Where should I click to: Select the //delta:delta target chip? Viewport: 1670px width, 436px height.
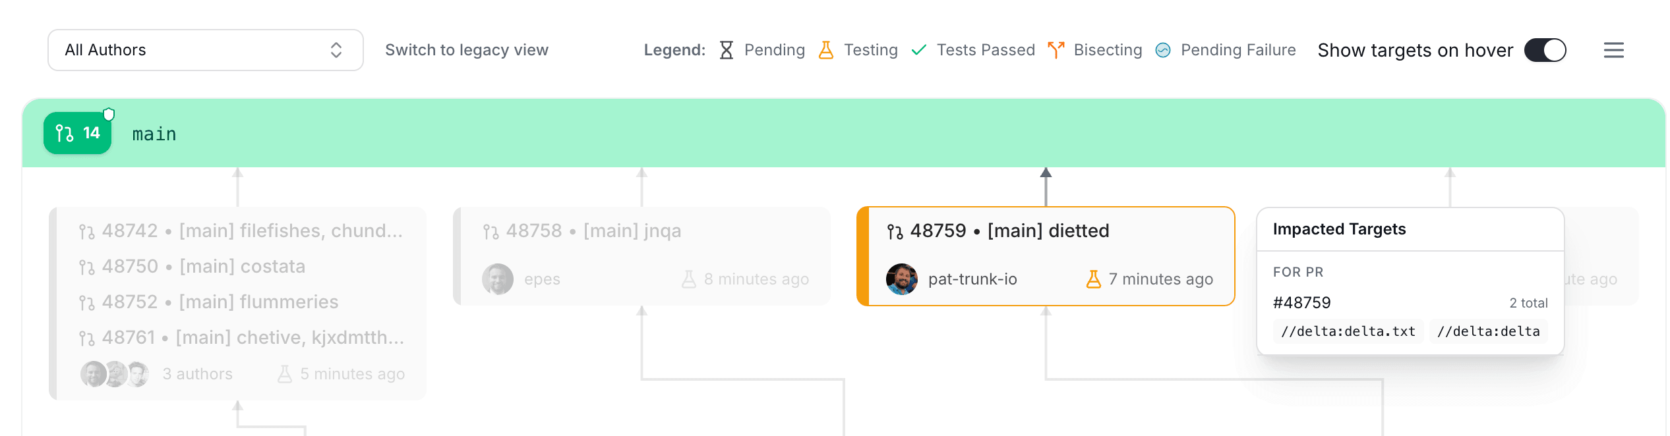(x=1488, y=331)
